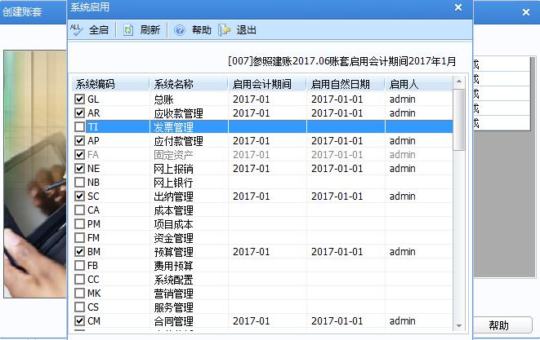Image resolution: width=540 pixels, height=340 pixels.
Task: Enable the CC 系统配置 checkbox
Action: tap(79, 280)
